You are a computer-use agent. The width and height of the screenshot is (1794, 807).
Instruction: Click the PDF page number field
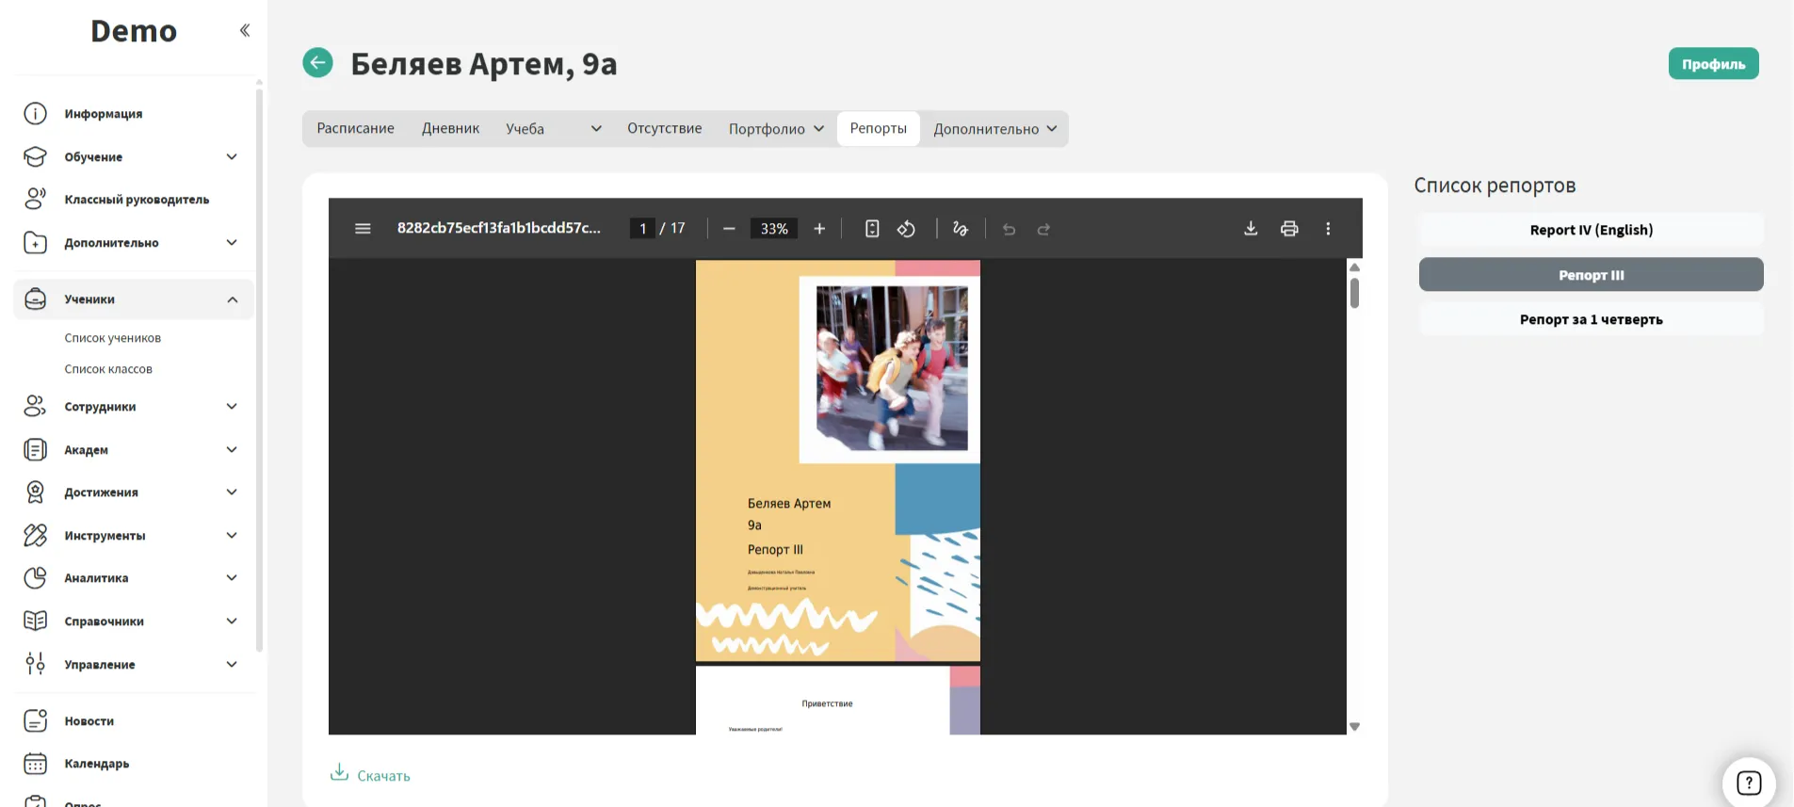(642, 229)
